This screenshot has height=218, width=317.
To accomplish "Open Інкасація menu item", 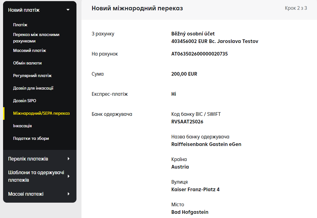I will click(x=22, y=126).
